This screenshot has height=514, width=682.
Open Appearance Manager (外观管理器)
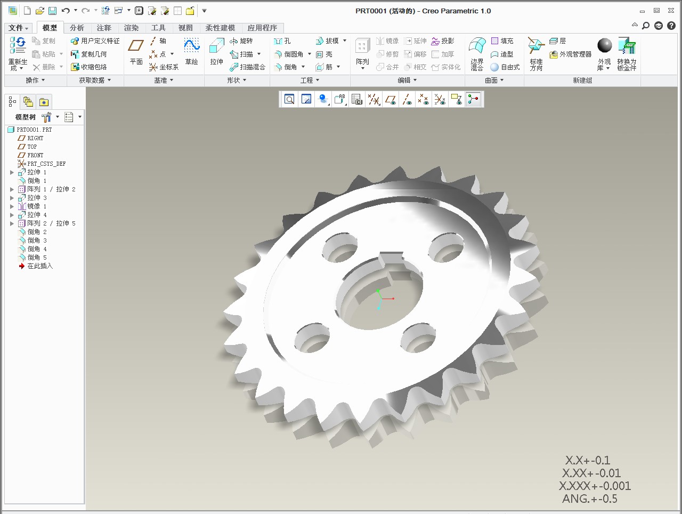(x=571, y=54)
